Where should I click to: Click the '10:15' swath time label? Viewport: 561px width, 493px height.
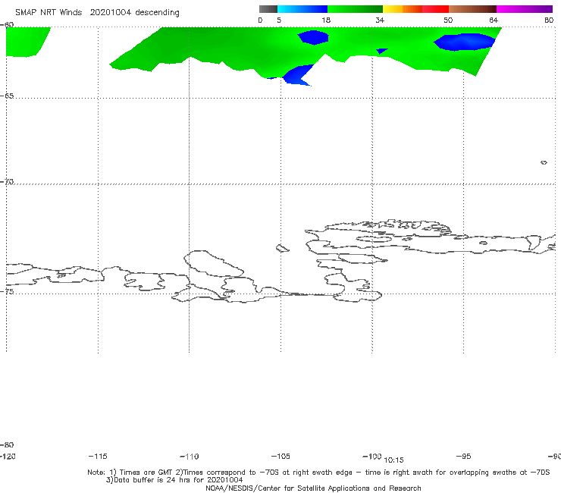click(393, 460)
